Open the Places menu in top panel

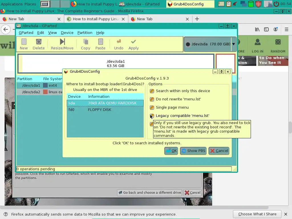[x=30, y=4]
